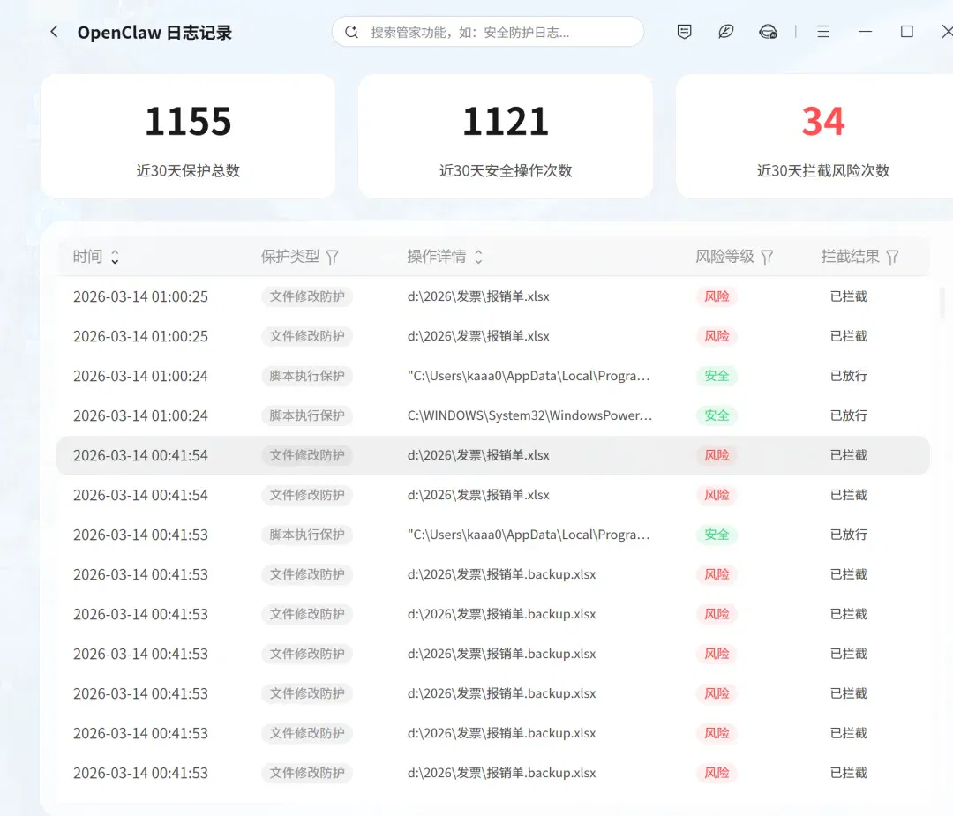Select the 01:00:24 "C:\Users\kaaa0 detail cell
Screen dimensions: 953x816
coord(529,376)
